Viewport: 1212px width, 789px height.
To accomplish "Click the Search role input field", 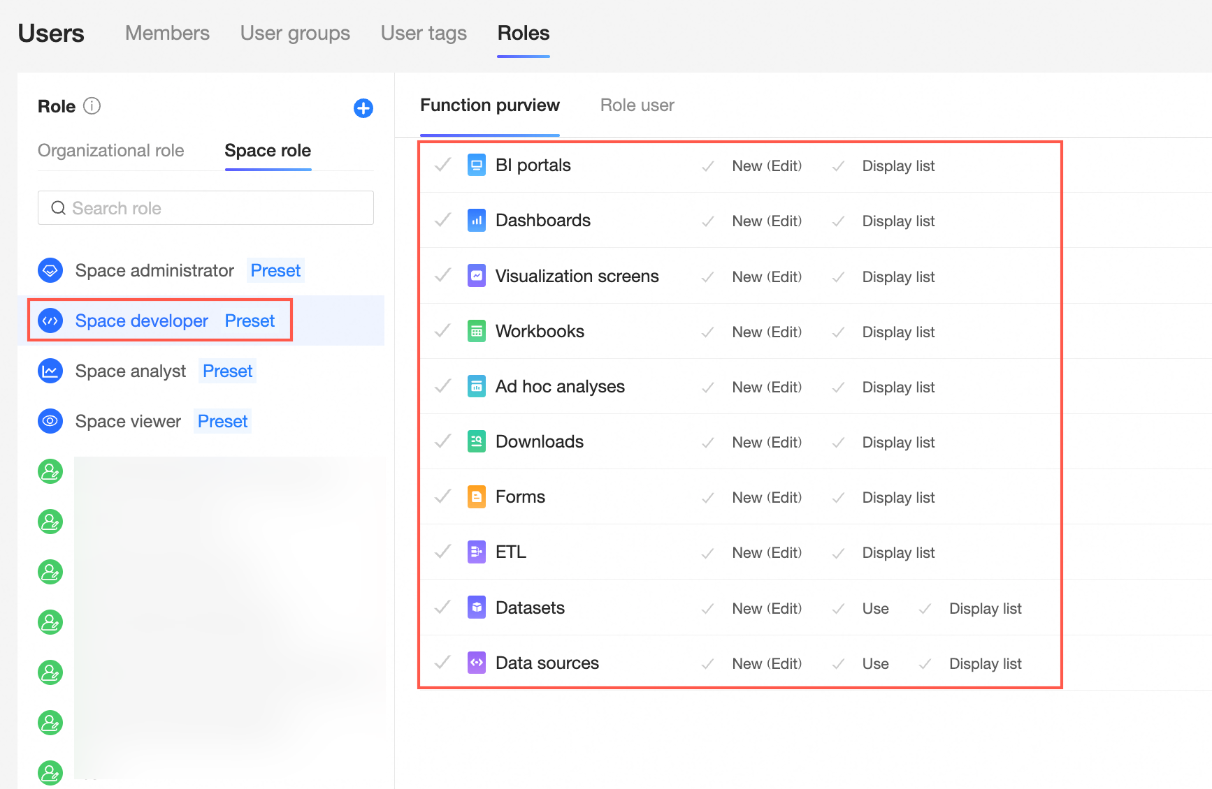I will pyautogui.click(x=205, y=208).
